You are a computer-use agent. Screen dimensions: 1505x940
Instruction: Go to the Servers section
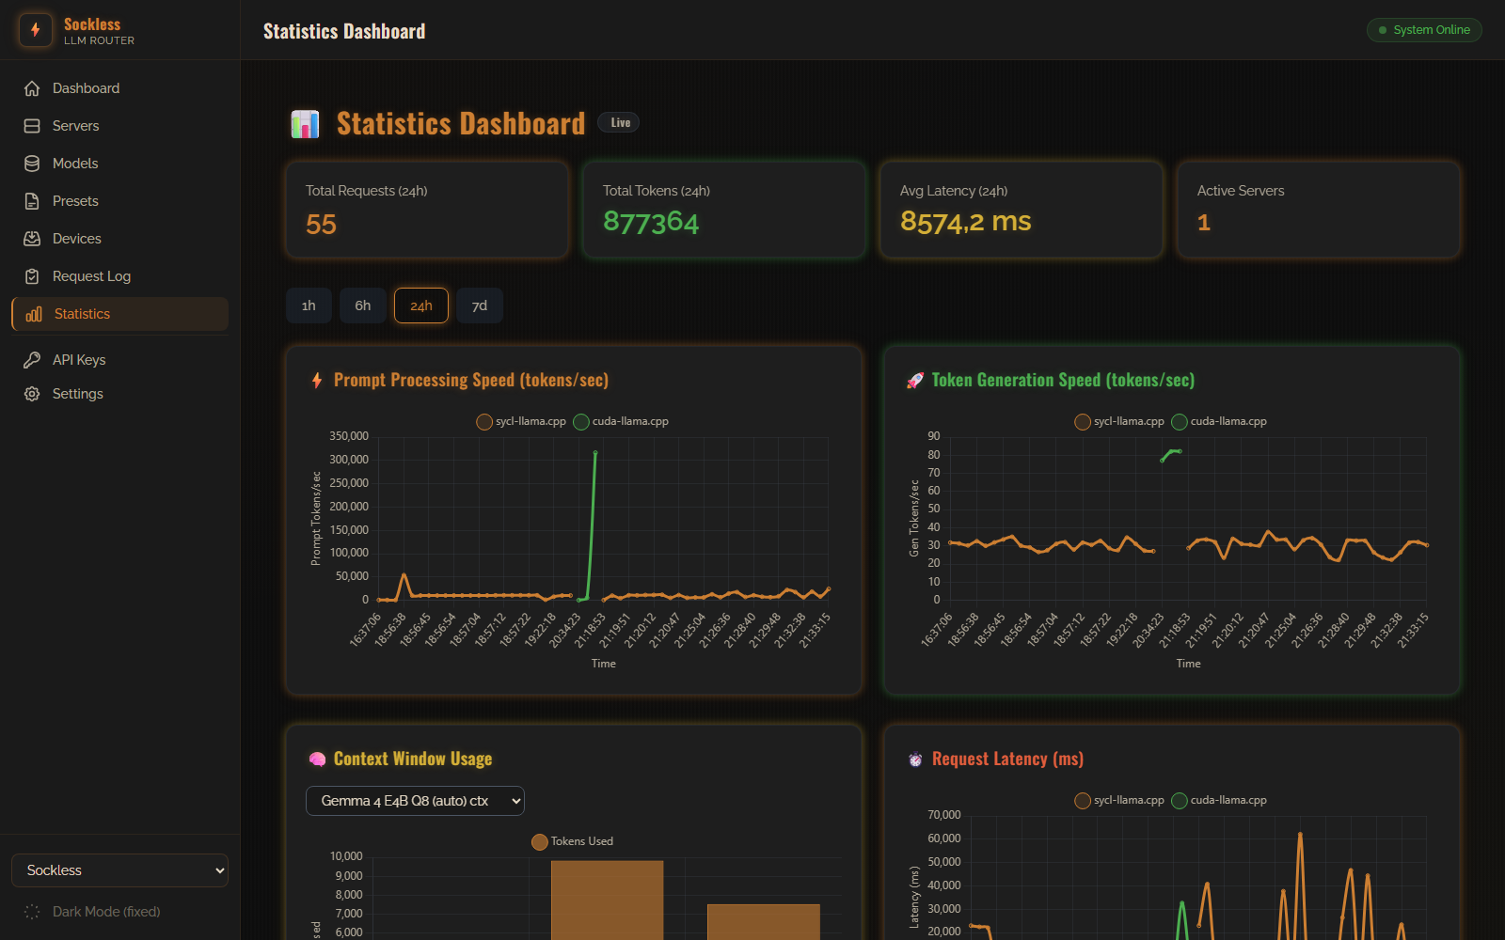119,126
